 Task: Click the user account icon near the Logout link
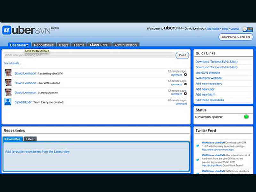[245, 28]
